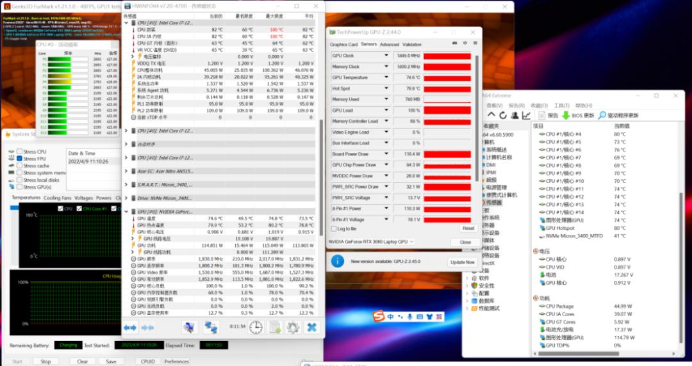Viewport: 692px width, 366px height.
Task: Switch to the Graphics Card tab in GPU-Z
Action: coord(343,44)
